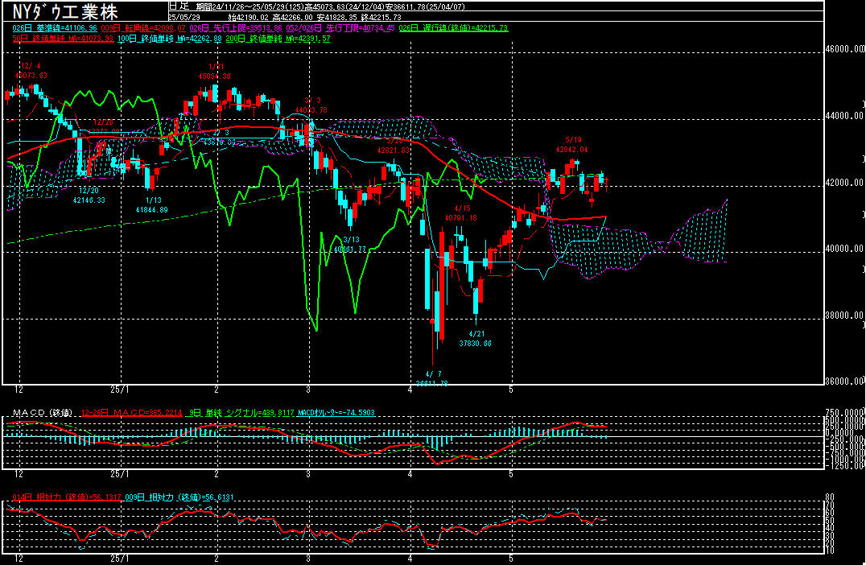Click the 4/15 40791.18 label

tap(461, 213)
